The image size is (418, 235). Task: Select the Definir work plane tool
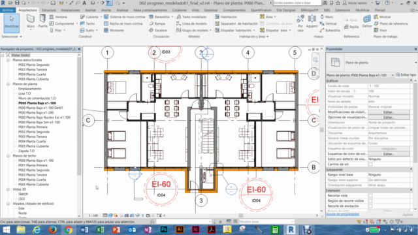tap(367, 22)
